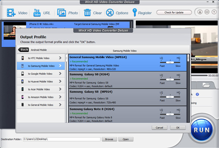This screenshot has height=148, width=219.
Task: Adjust Galaxy Note 8 (H264) quality slider
Action: click(170, 114)
